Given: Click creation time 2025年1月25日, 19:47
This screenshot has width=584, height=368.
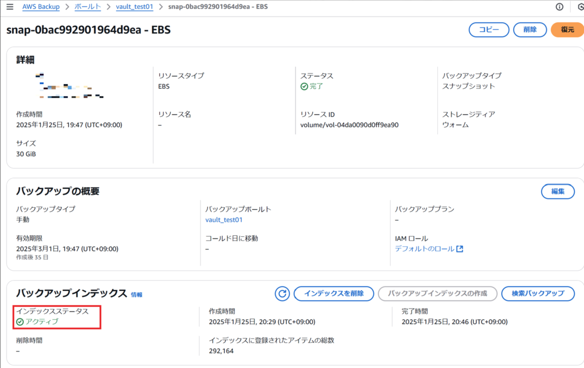Looking at the screenshot, I should 69,125.
